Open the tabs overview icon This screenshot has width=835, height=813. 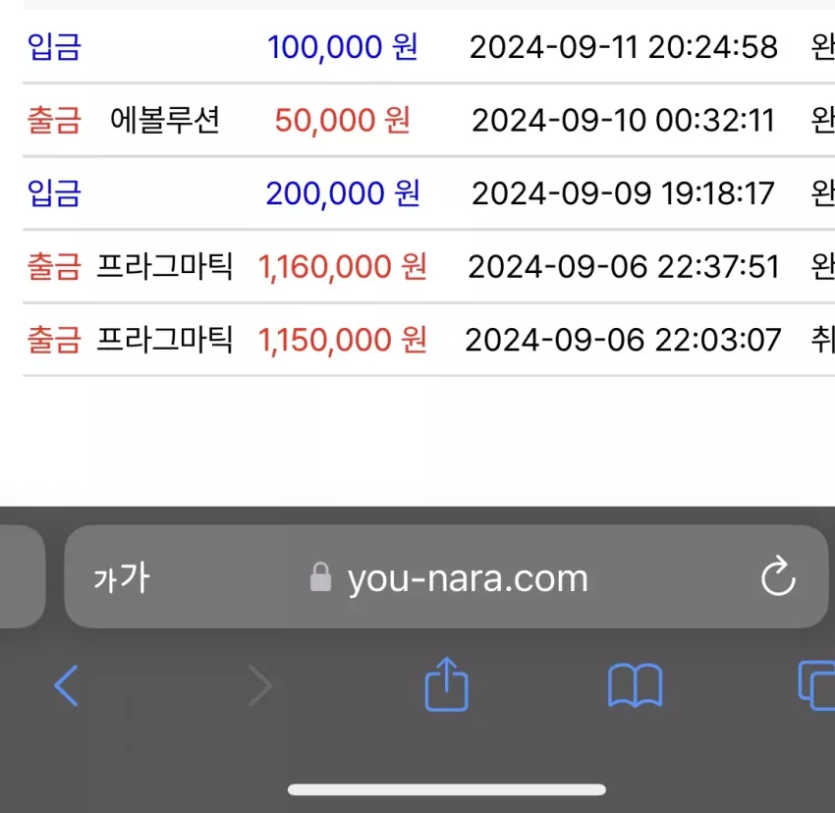click(x=816, y=685)
